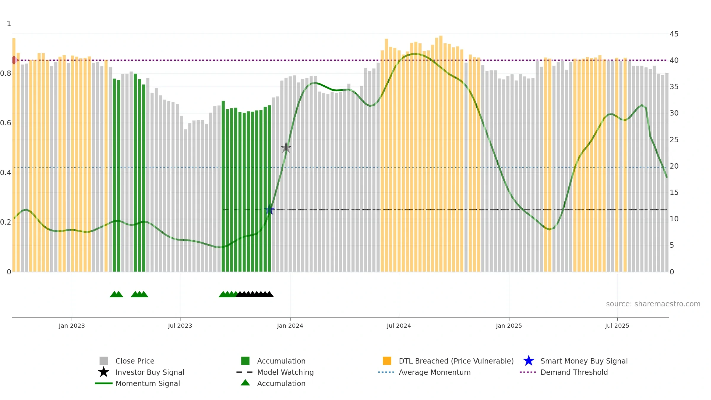711x400 pixels.
Task: Click the gray Close Price legend swatch
Action: [x=104, y=361]
